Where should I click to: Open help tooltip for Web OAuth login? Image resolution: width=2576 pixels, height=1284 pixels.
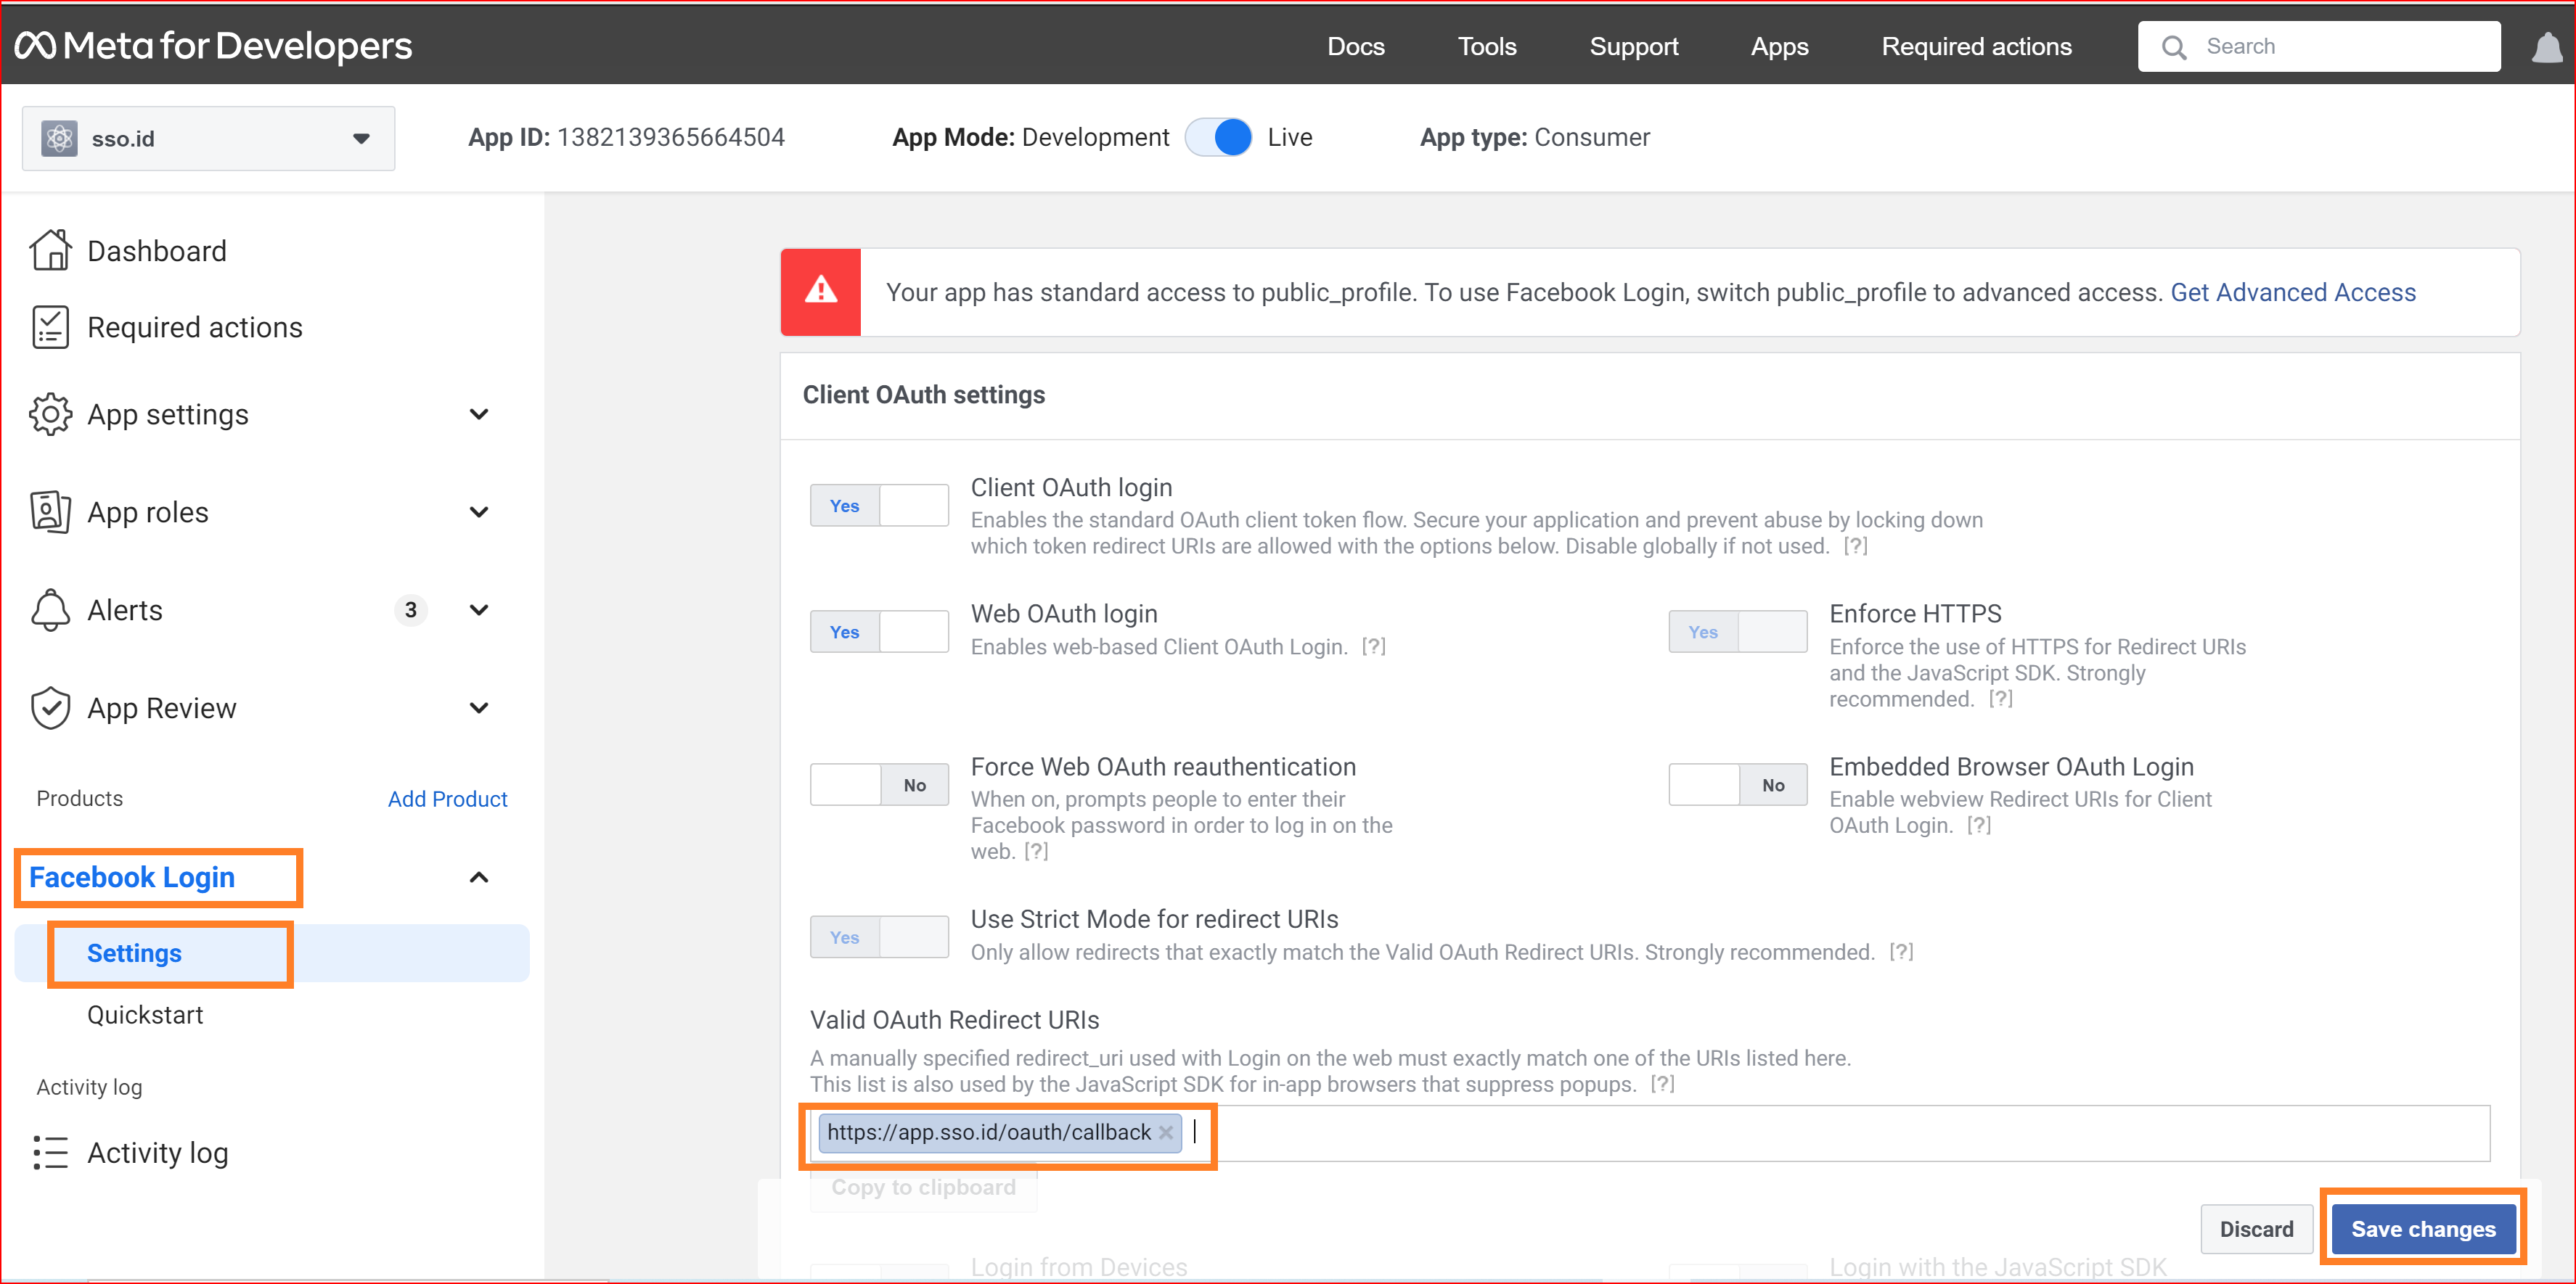pyautogui.click(x=1373, y=646)
